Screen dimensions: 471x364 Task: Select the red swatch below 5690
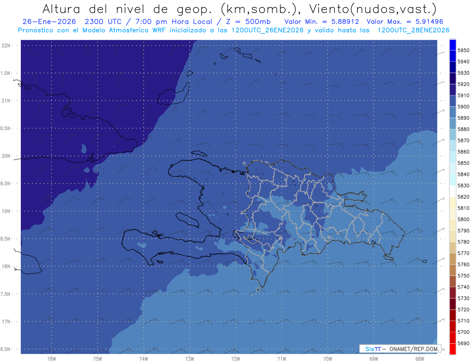(x=453, y=349)
